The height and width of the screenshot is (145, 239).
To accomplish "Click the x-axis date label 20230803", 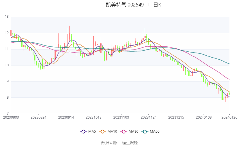I will pos(11,117).
